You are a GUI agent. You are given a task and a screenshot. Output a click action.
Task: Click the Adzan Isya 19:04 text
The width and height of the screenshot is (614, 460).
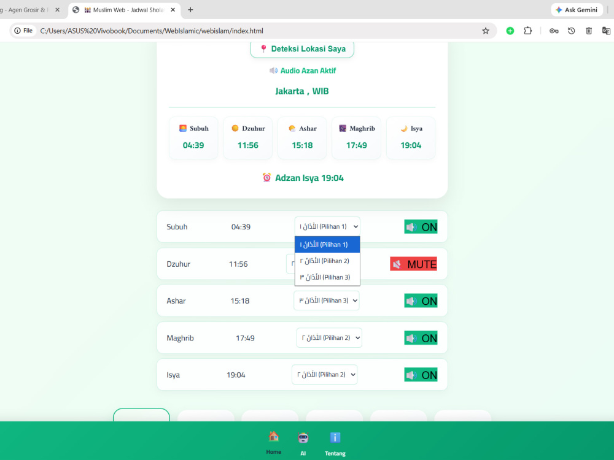coord(309,178)
